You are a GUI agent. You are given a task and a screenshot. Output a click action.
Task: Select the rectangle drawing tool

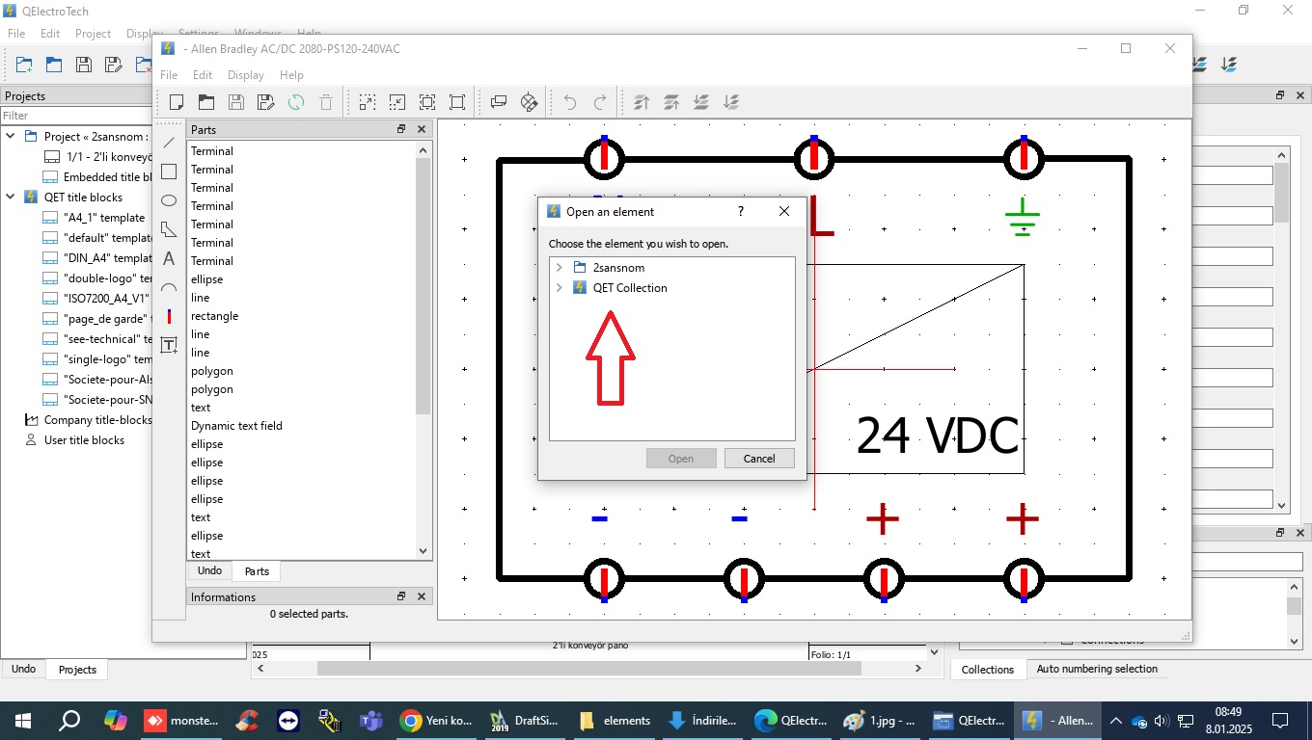pyautogui.click(x=169, y=172)
